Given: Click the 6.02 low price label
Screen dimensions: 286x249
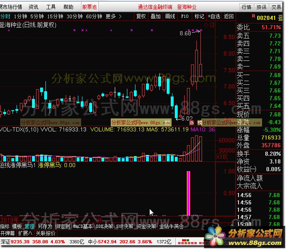Looking at the screenshot, I should (x=187, y=118).
